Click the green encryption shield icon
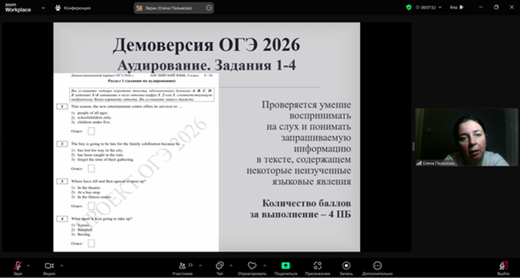This screenshot has height=278, width=520. [x=409, y=8]
